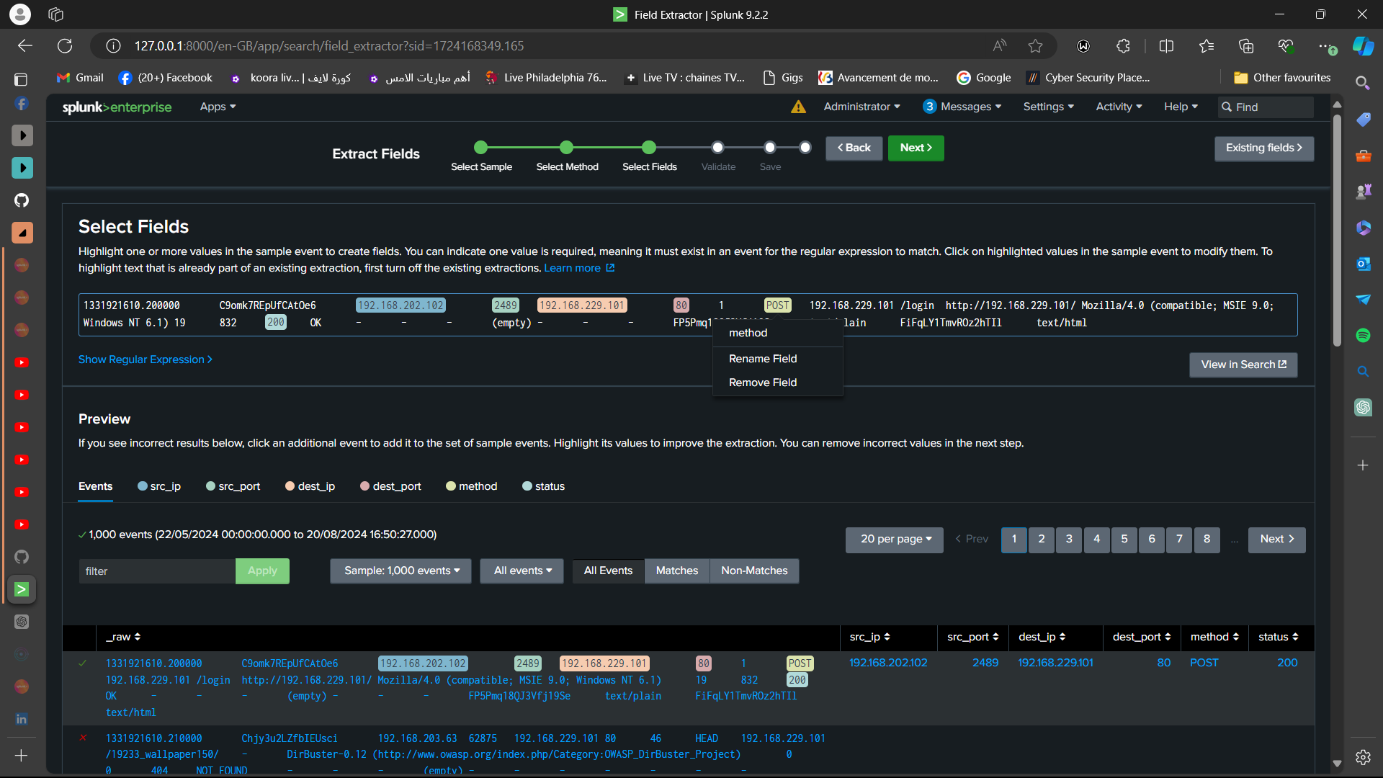Click View in Search button
Viewport: 1383px width, 778px height.
[x=1243, y=365]
